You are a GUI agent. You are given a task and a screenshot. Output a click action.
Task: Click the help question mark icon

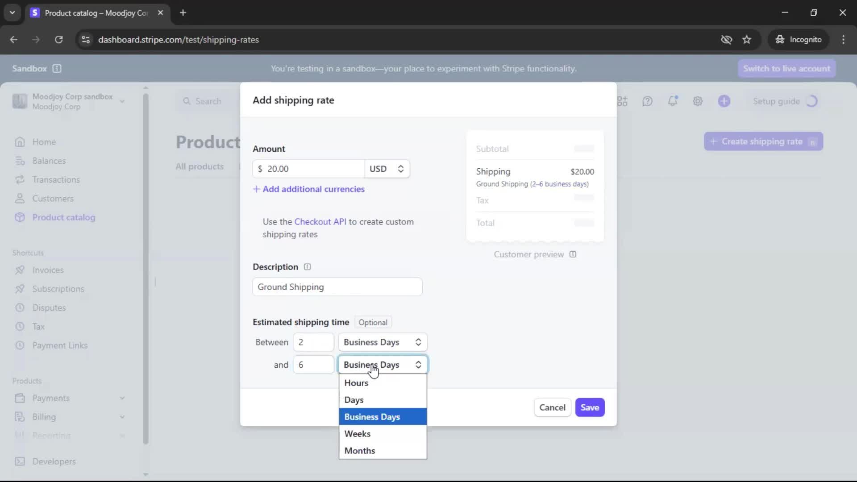click(x=647, y=101)
